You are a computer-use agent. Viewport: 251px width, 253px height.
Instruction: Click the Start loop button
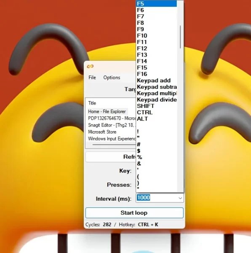(x=134, y=213)
